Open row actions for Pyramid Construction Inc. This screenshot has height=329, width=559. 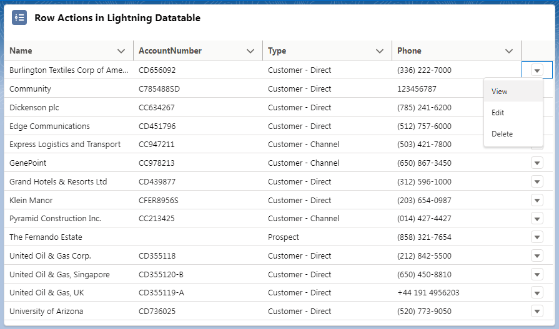537,218
